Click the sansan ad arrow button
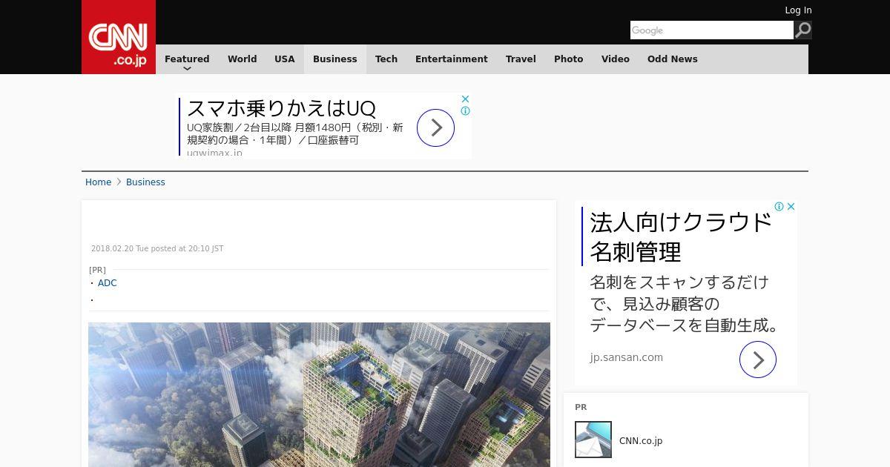Viewport: 890px width, 467px height. coord(757,360)
